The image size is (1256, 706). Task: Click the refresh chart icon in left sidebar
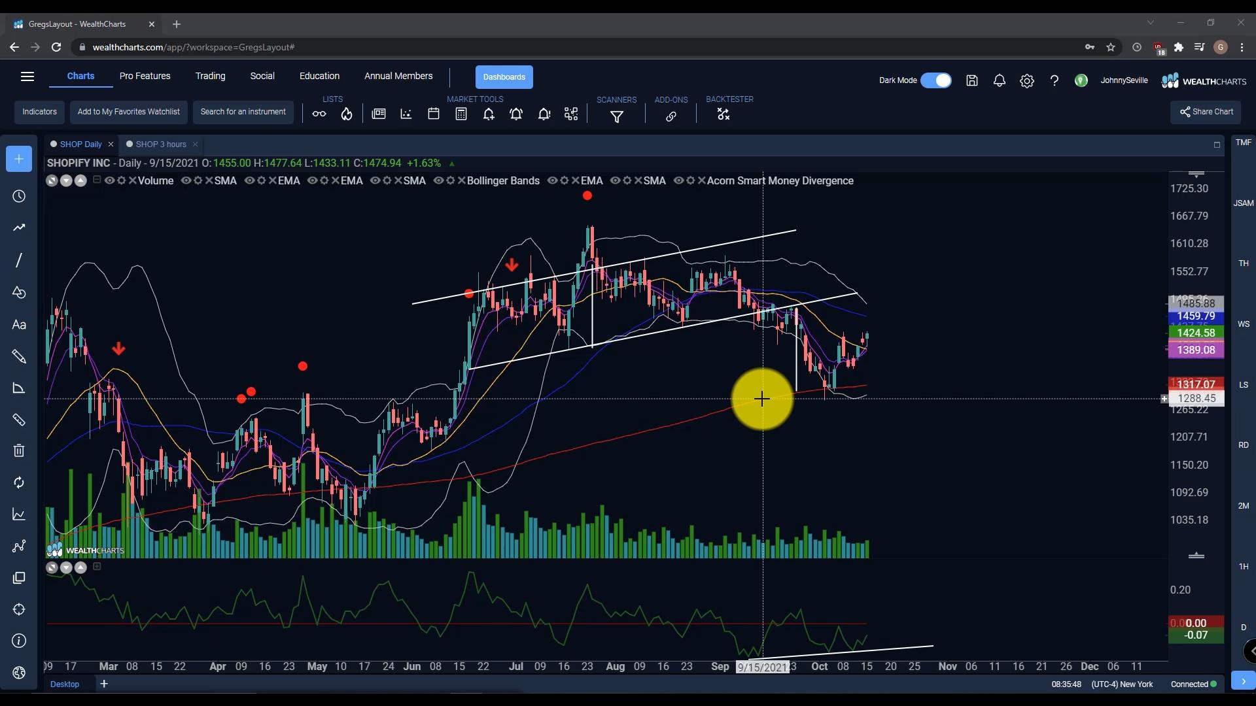click(x=19, y=482)
